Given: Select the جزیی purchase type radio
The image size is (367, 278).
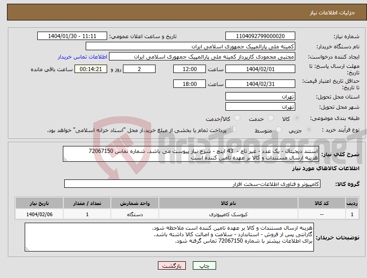Looking at the screenshot, I should click(309, 129).
